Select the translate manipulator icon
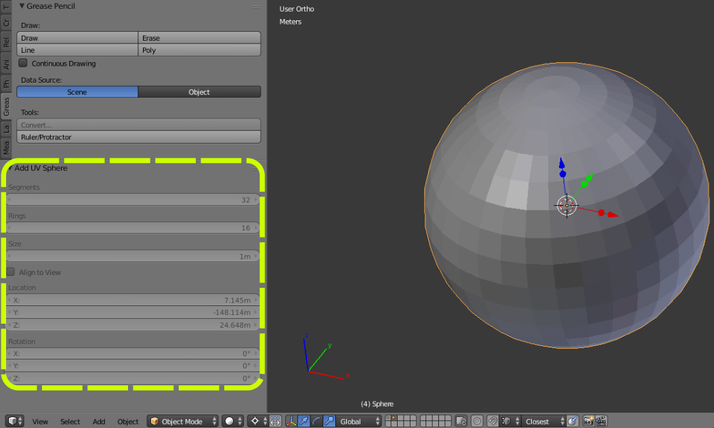 tap(304, 421)
